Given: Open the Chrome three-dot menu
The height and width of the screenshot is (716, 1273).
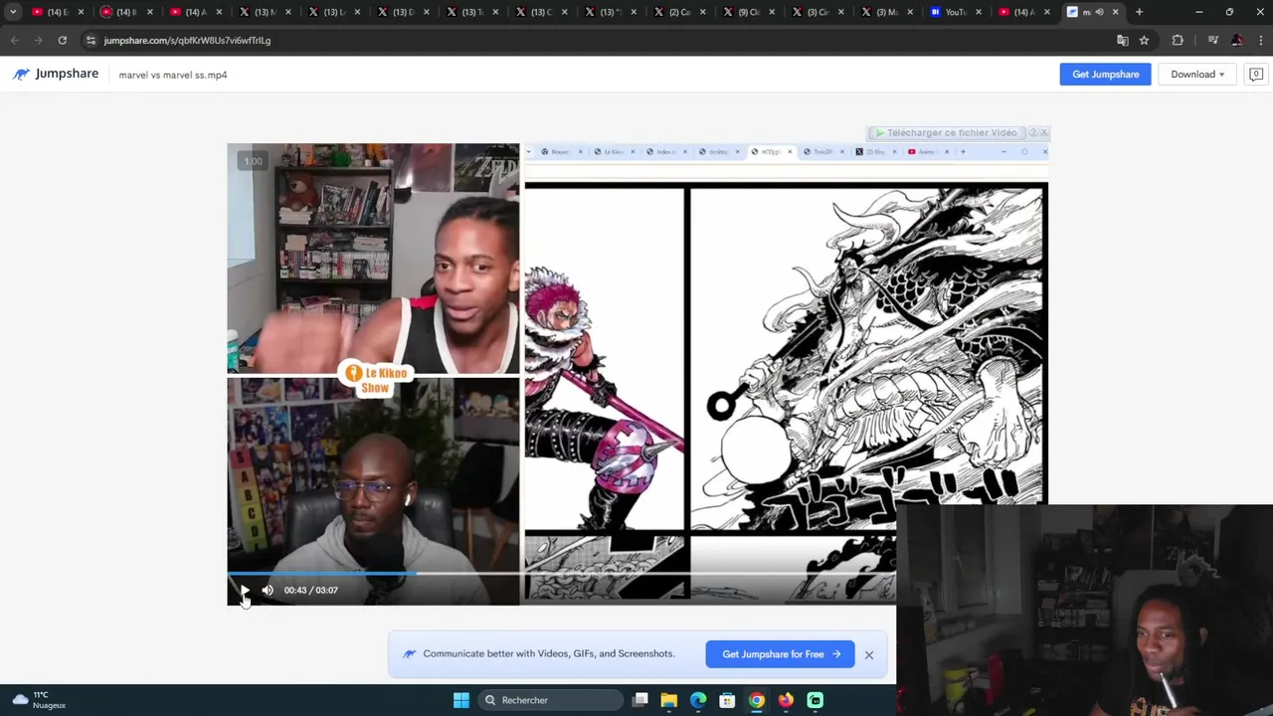Looking at the screenshot, I should 1261,40.
